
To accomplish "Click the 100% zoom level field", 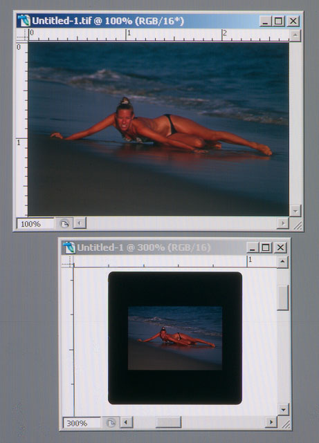I will click(35, 224).
